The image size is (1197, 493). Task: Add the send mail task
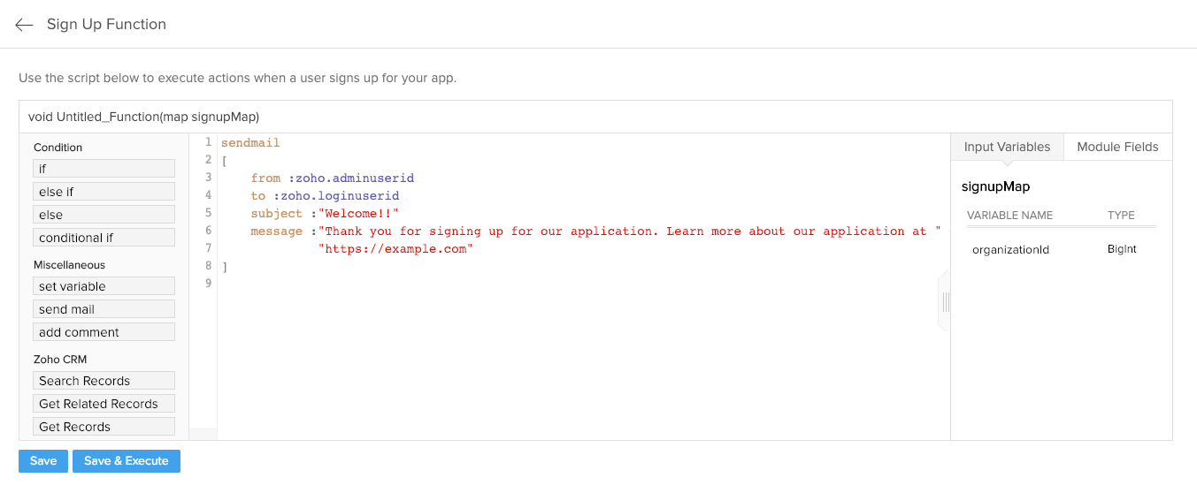point(104,309)
